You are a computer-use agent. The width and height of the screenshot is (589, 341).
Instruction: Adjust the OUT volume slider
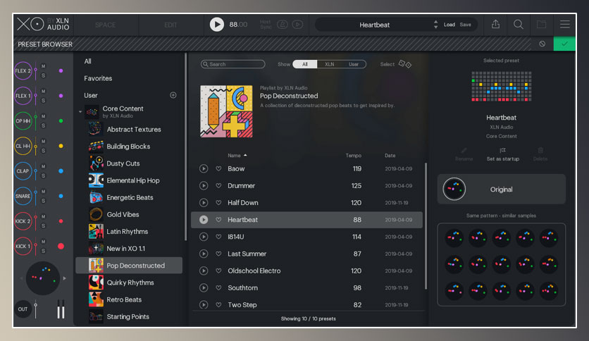click(36, 309)
